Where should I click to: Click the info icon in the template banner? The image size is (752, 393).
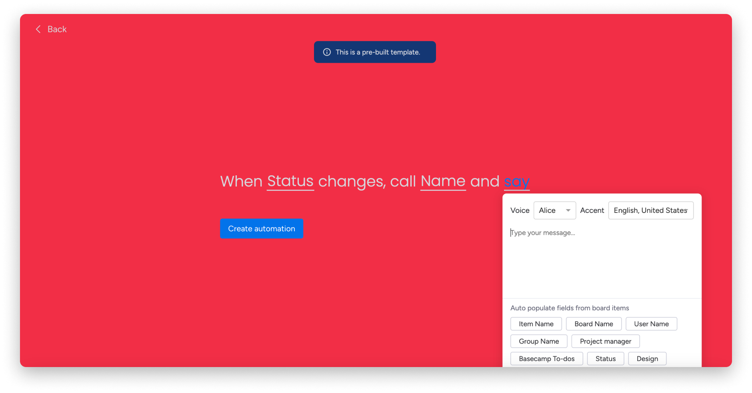coord(327,52)
